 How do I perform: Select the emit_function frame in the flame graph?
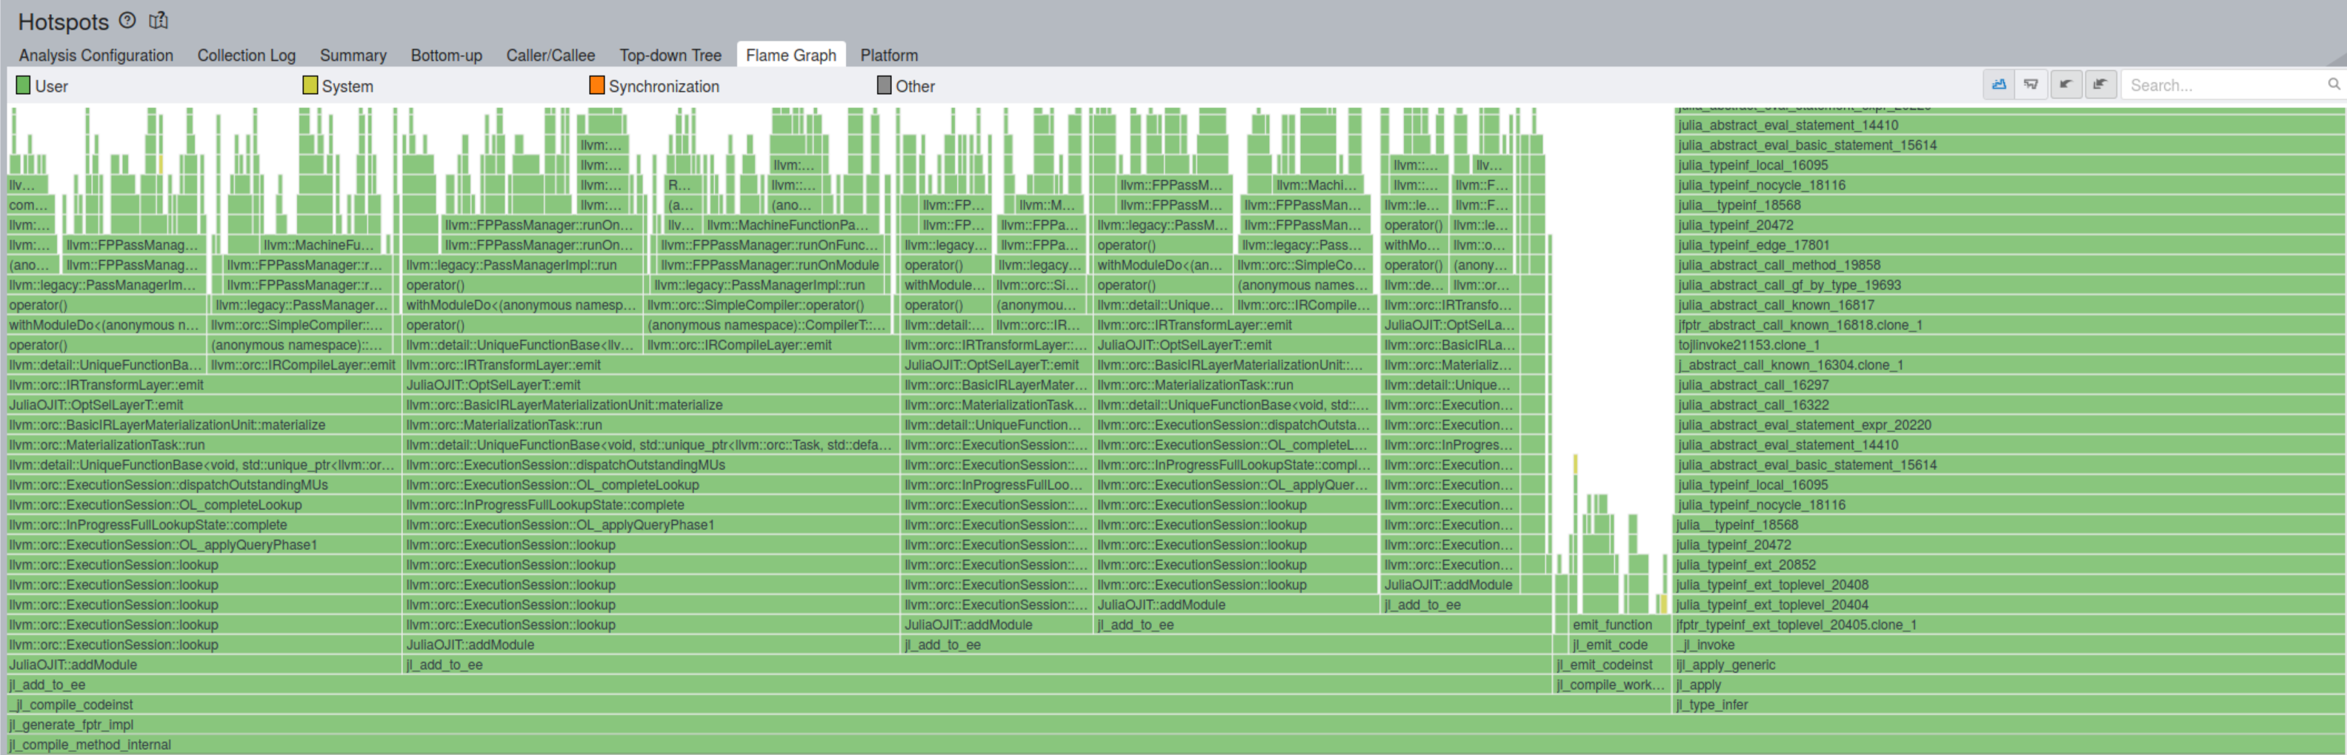click(x=1613, y=625)
